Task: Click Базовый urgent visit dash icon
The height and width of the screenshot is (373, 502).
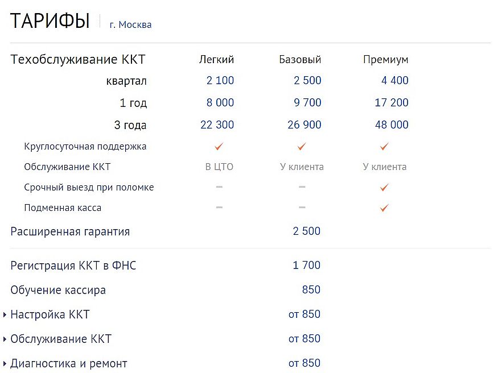Action: pos(302,187)
